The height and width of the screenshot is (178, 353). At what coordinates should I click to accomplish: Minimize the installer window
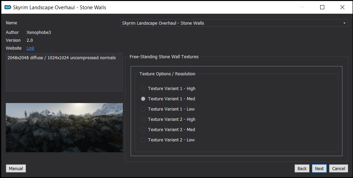(302, 7)
